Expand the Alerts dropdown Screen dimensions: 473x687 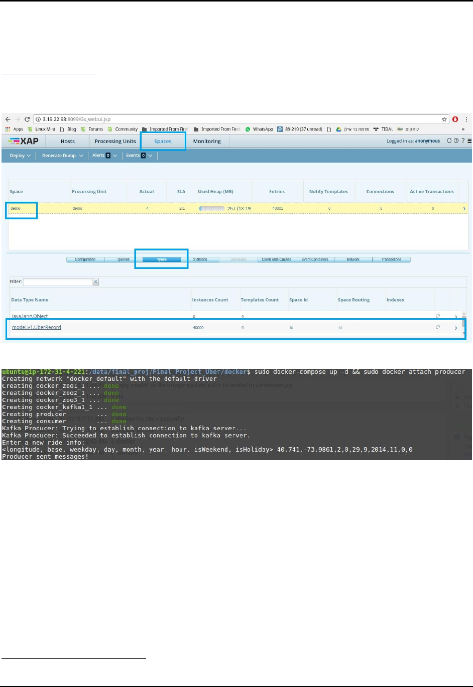coord(104,156)
